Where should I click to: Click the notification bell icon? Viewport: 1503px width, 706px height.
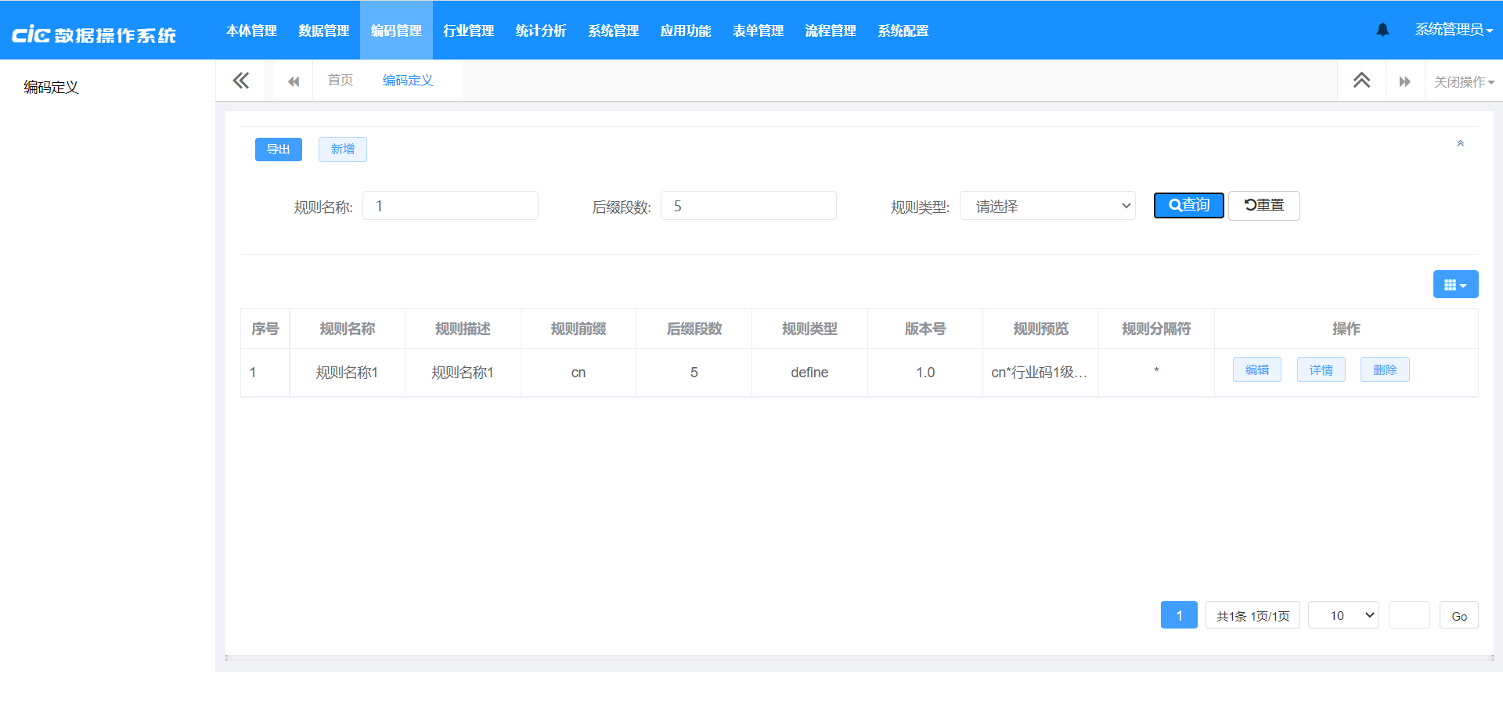(x=1382, y=30)
